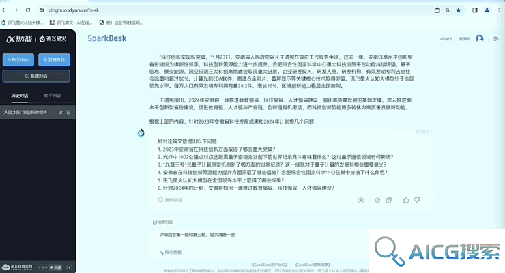This screenshot has height=273, width=505.
Task: Open the browser side panel icon
Action: (475, 10)
